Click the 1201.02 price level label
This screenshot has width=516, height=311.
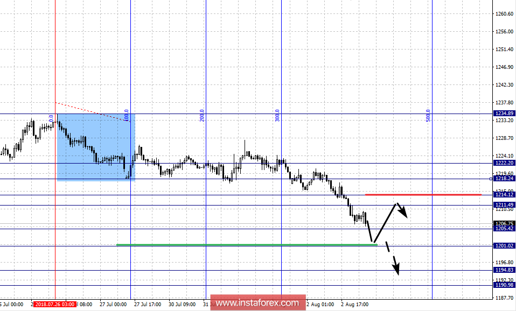coord(505,245)
